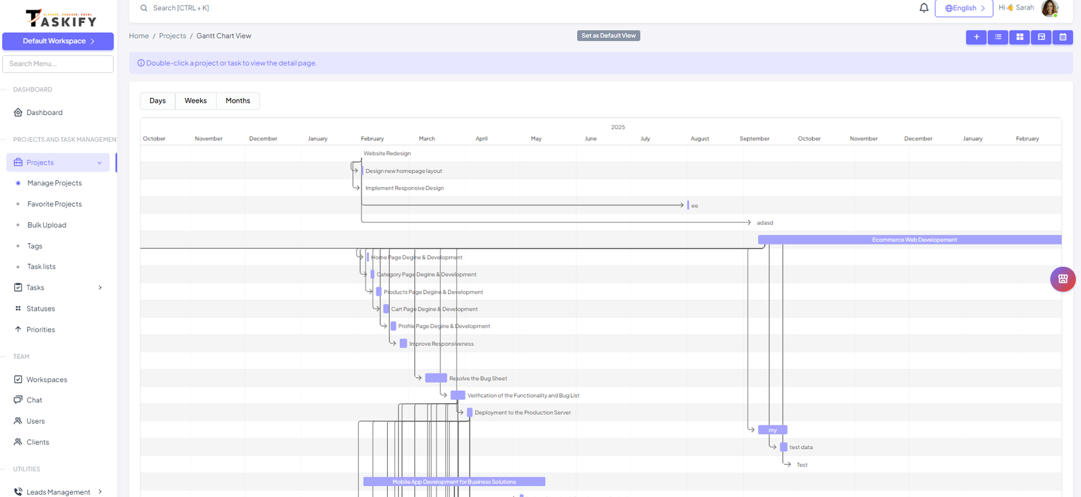Image resolution: width=1081 pixels, height=497 pixels.
Task: Select the 'my' Gantt bar
Action: (x=773, y=430)
